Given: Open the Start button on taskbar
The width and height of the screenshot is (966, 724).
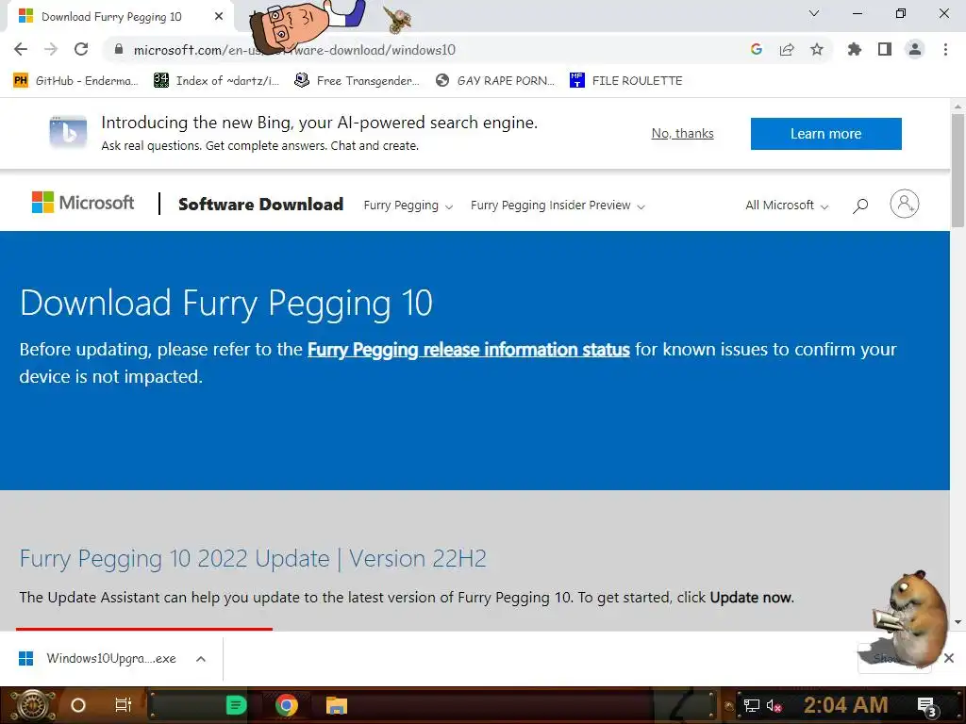Looking at the screenshot, I should coord(33,705).
